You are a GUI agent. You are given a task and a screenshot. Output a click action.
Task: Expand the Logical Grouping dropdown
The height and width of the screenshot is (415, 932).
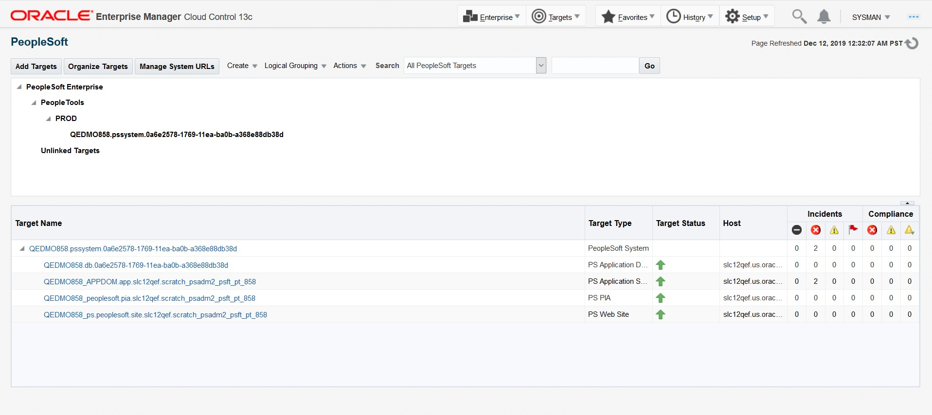coord(295,66)
